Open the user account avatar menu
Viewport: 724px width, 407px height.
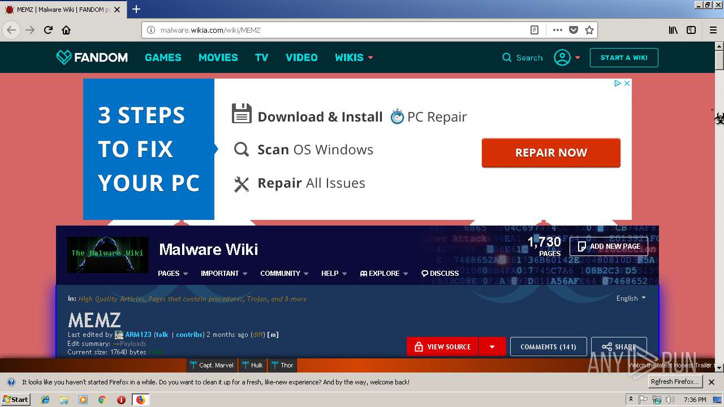point(567,58)
